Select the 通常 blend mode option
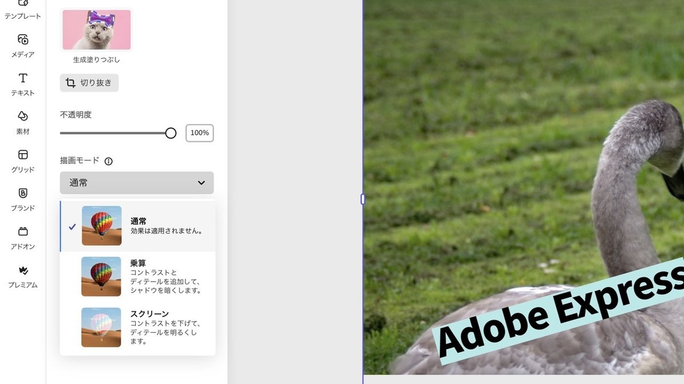This screenshot has width=684, height=384. click(137, 226)
